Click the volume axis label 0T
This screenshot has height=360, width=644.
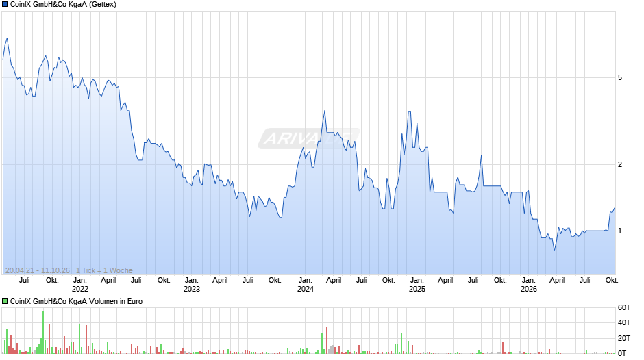pos(622,353)
